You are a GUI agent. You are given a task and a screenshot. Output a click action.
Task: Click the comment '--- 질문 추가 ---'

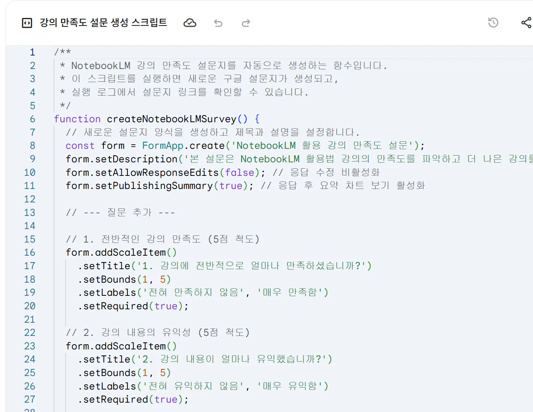point(129,213)
